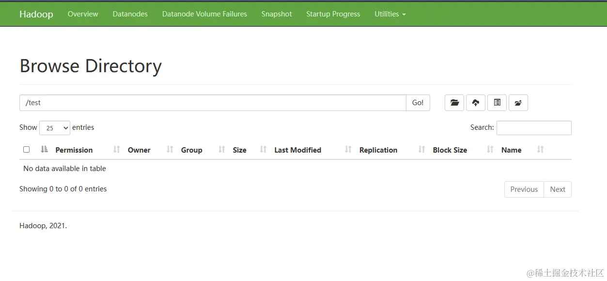Viewport: 607px width, 281px height.
Task: Click sort arrows beside the Block Size column
Action: 490,150
